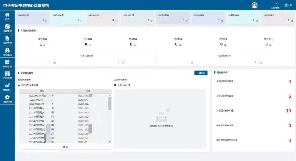Click the power logout icon
Viewport: 296px width, 161px height.
coord(287,5)
